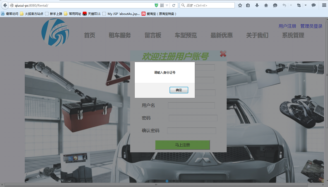This screenshot has height=187, width=328.
Task: Go to the home page icon
Action: point(266,5)
